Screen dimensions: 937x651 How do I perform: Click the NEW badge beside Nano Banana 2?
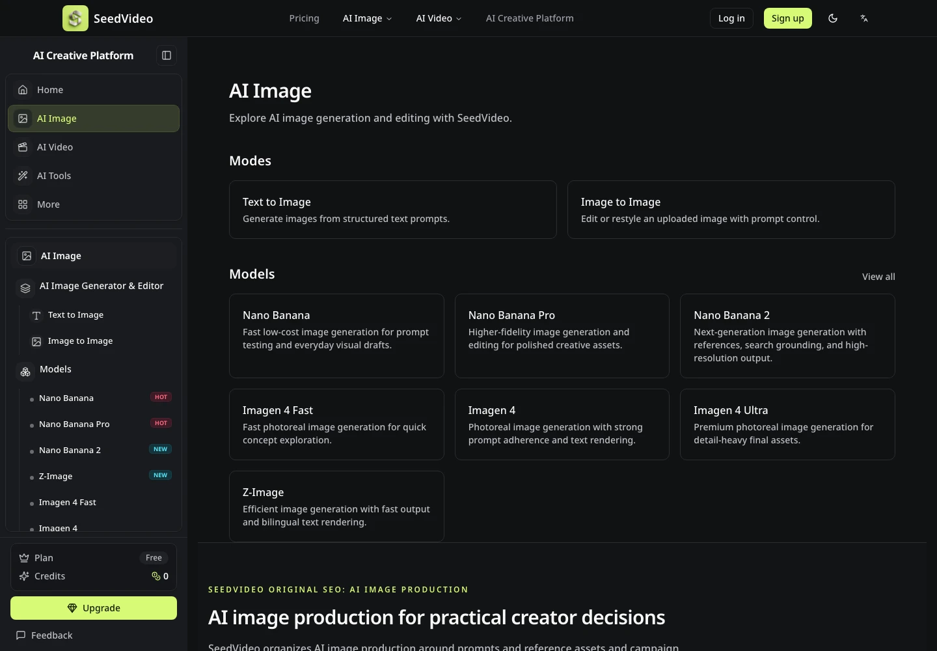pos(160,449)
